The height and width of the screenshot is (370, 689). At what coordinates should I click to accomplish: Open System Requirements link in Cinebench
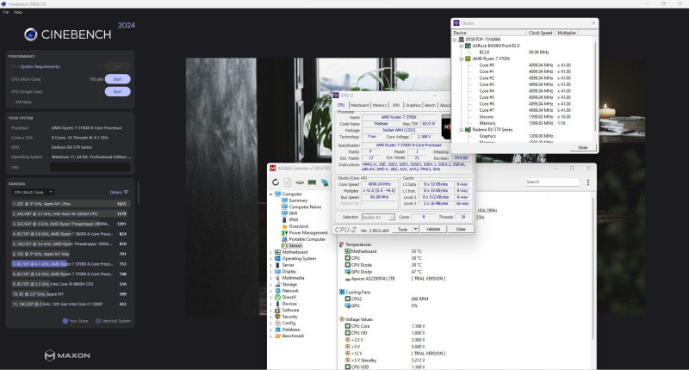click(40, 67)
